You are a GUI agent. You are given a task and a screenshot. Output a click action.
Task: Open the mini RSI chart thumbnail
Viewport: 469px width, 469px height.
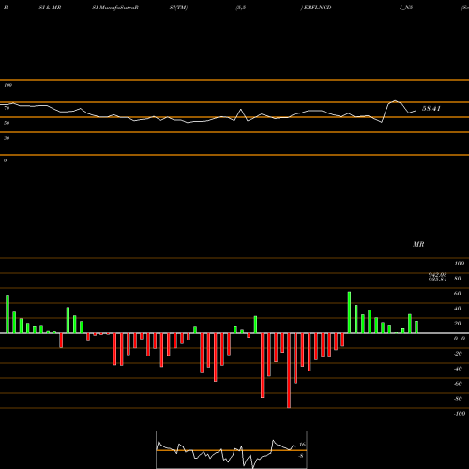pyautogui.click(x=232, y=449)
